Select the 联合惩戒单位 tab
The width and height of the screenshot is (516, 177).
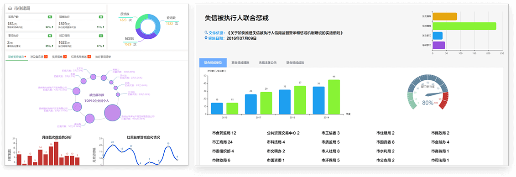[x=213, y=62]
